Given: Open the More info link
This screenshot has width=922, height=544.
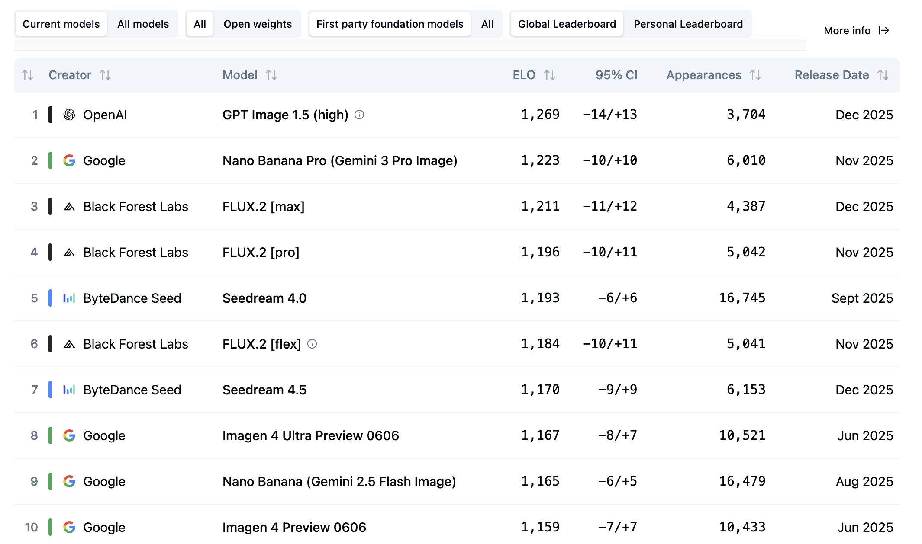Looking at the screenshot, I should pyautogui.click(x=856, y=31).
